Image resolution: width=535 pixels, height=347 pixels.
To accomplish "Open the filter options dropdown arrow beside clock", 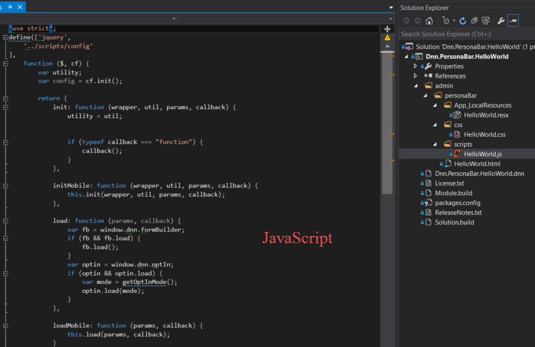I will coord(454,21).
